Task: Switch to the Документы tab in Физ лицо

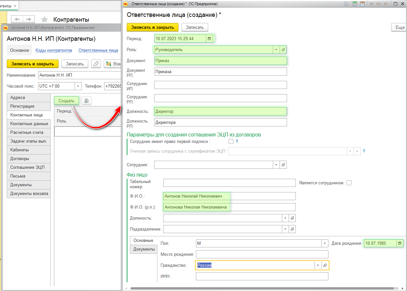Action: (x=144, y=249)
